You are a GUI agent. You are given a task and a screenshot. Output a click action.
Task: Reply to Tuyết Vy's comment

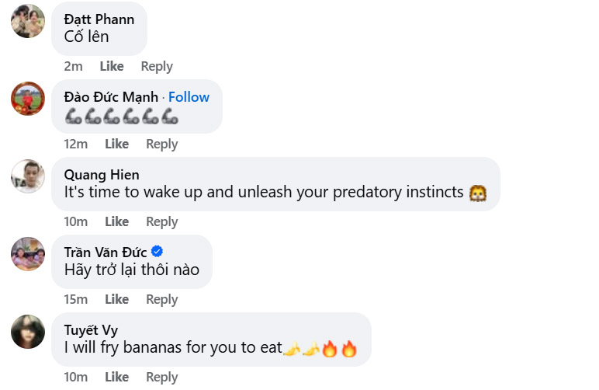162,378
